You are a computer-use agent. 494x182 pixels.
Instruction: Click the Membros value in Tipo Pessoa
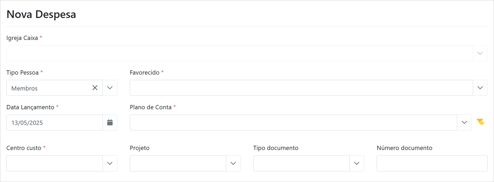point(25,88)
